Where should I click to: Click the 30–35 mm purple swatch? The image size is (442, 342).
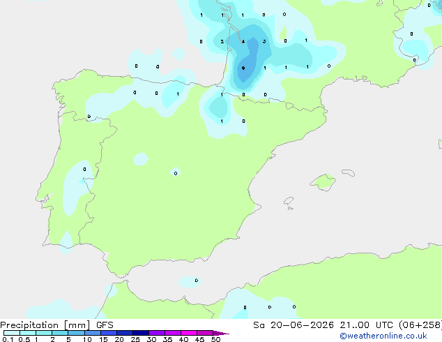point(157,333)
